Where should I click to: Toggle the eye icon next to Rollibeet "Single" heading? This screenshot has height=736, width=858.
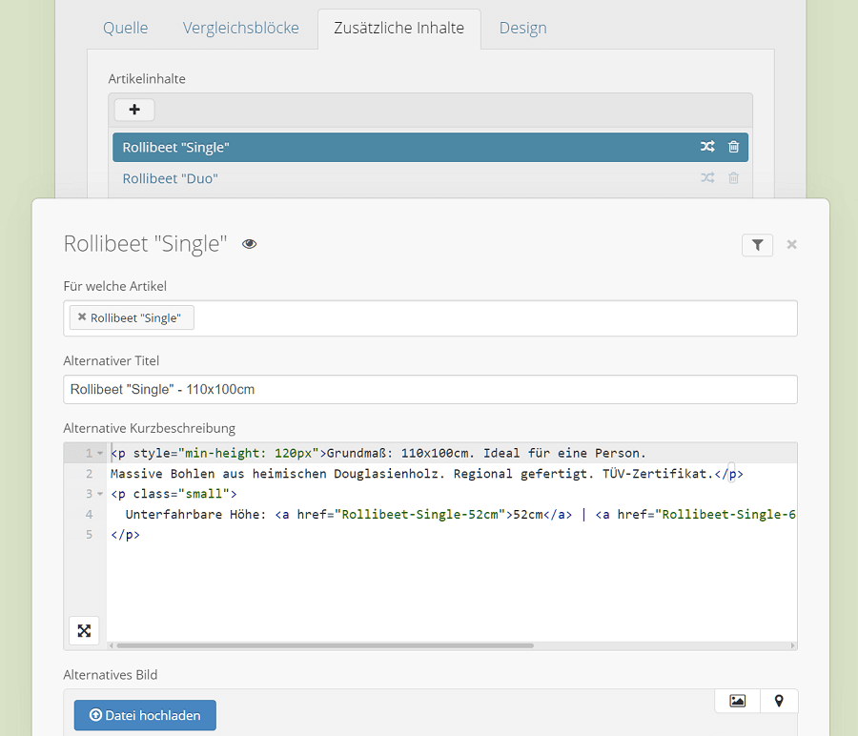pyautogui.click(x=250, y=244)
